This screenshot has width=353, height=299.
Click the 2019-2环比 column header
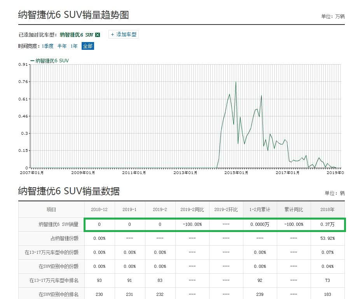coord(226,209)
